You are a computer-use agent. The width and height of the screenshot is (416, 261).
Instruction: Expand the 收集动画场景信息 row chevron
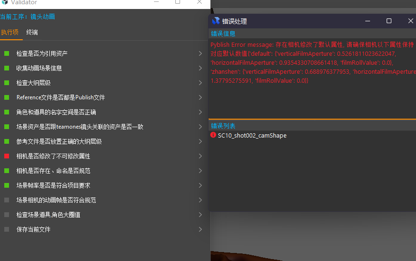(200, 68)
